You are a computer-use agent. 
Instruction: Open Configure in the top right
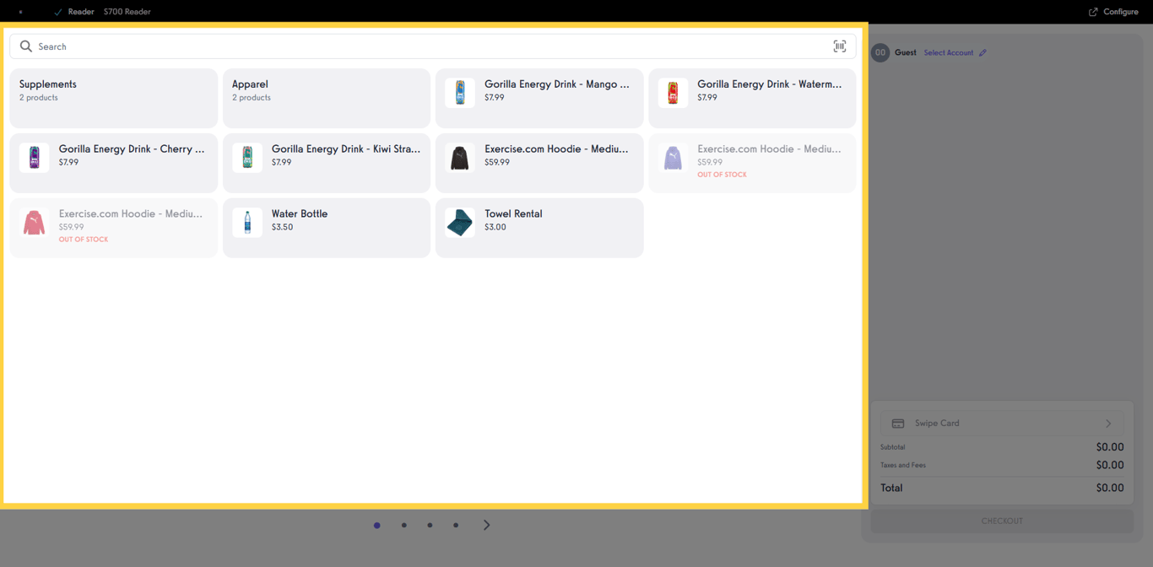click(1115, 12)
